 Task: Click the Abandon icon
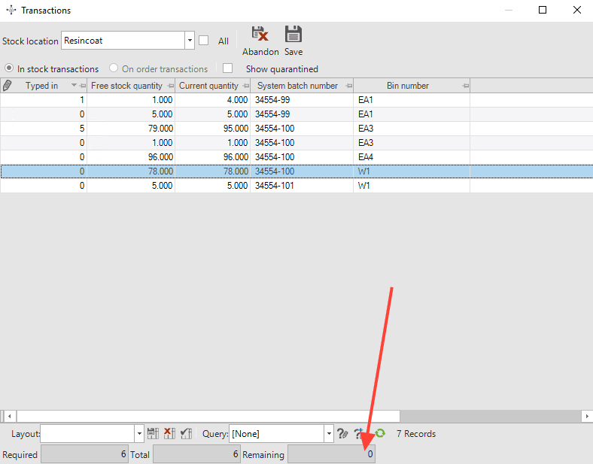(x=260, y=34)
